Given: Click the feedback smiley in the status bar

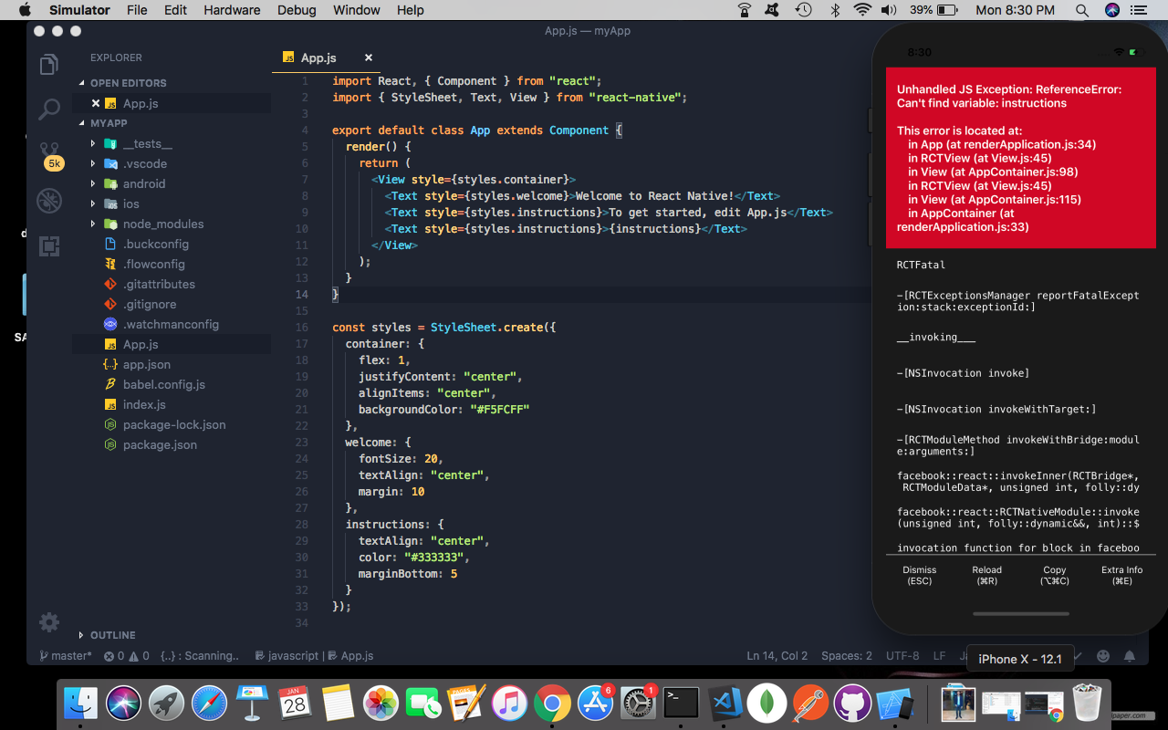Looking at the screenshot, I should 1102,655.
